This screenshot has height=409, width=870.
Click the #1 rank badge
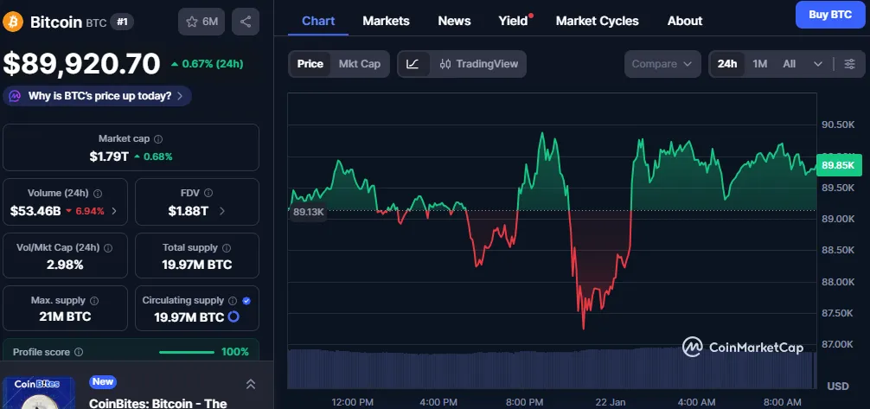coord(122,22)
